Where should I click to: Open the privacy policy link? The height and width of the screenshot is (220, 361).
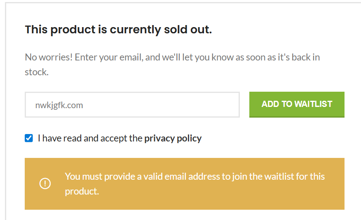(173, 139)
